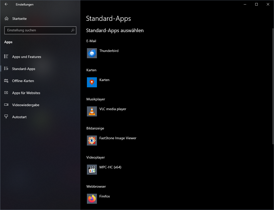Click the VLC media player cone icon
The image size is (274, 210).
[92, 111]
